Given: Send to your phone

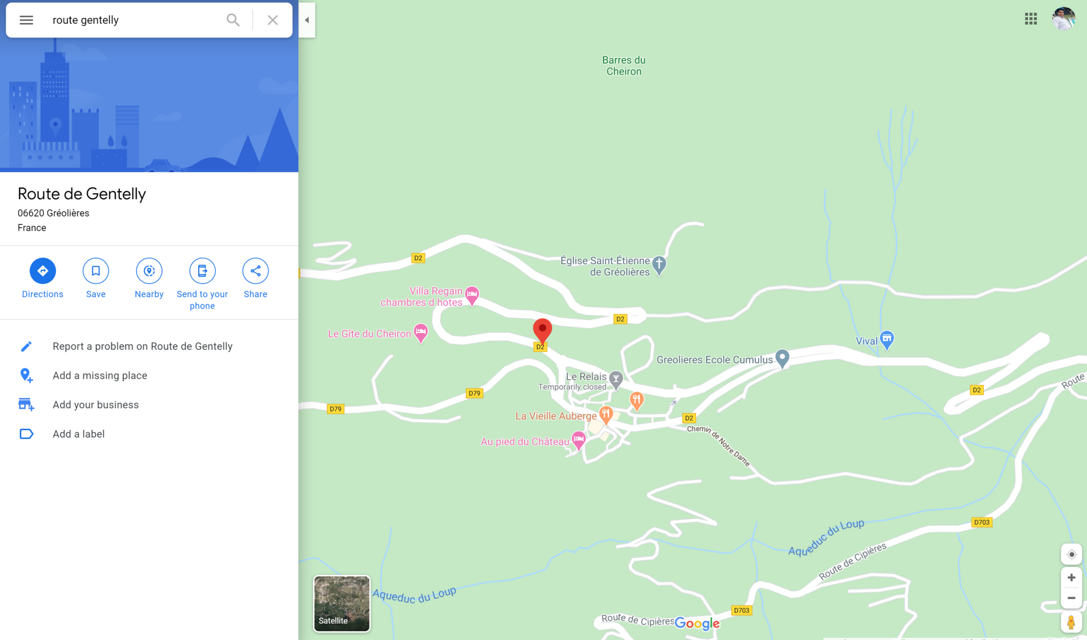Looking at the screenshot, I should coord(202,284).
